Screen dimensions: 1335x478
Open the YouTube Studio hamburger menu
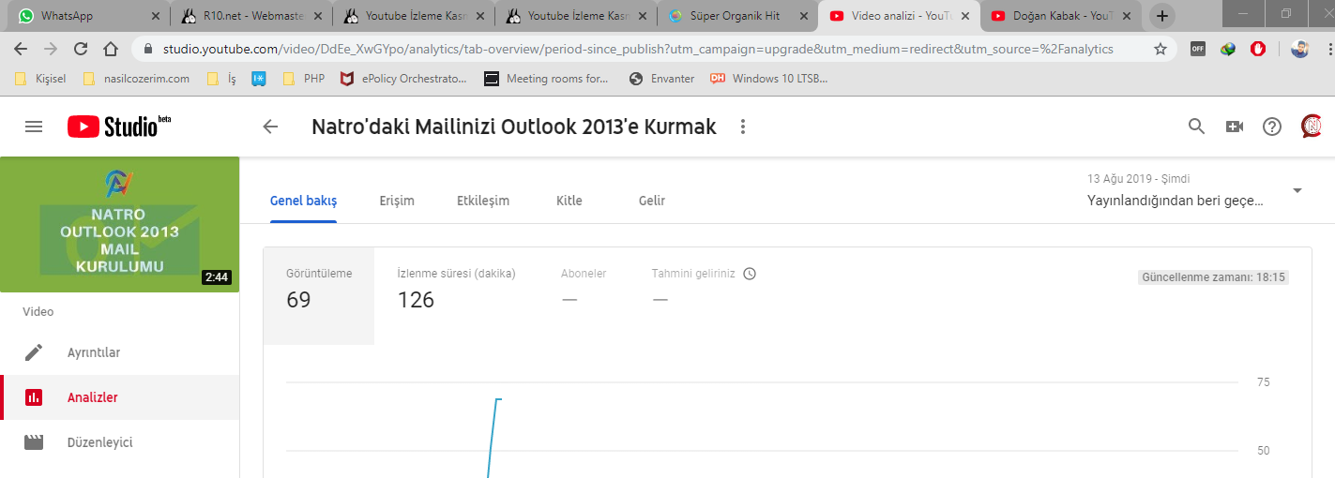click(x=34, y=127)
